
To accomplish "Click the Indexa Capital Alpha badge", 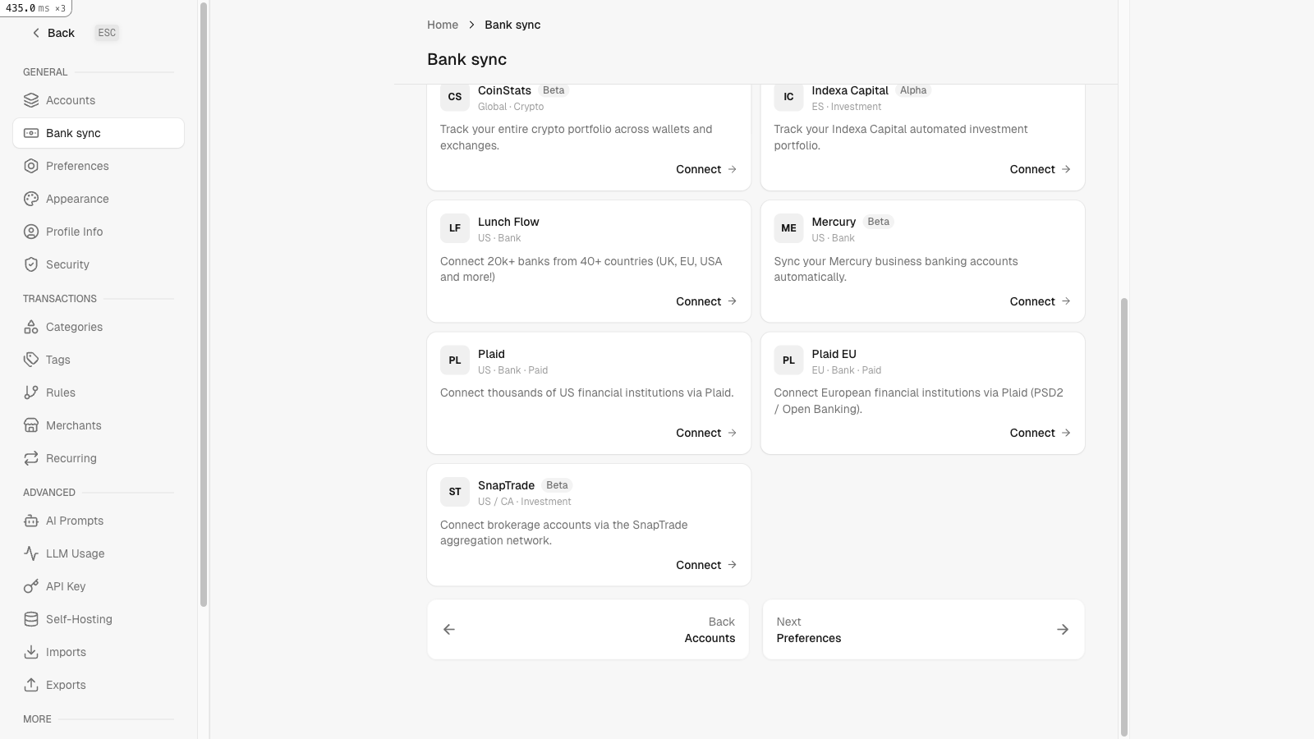I will point(913,90).
